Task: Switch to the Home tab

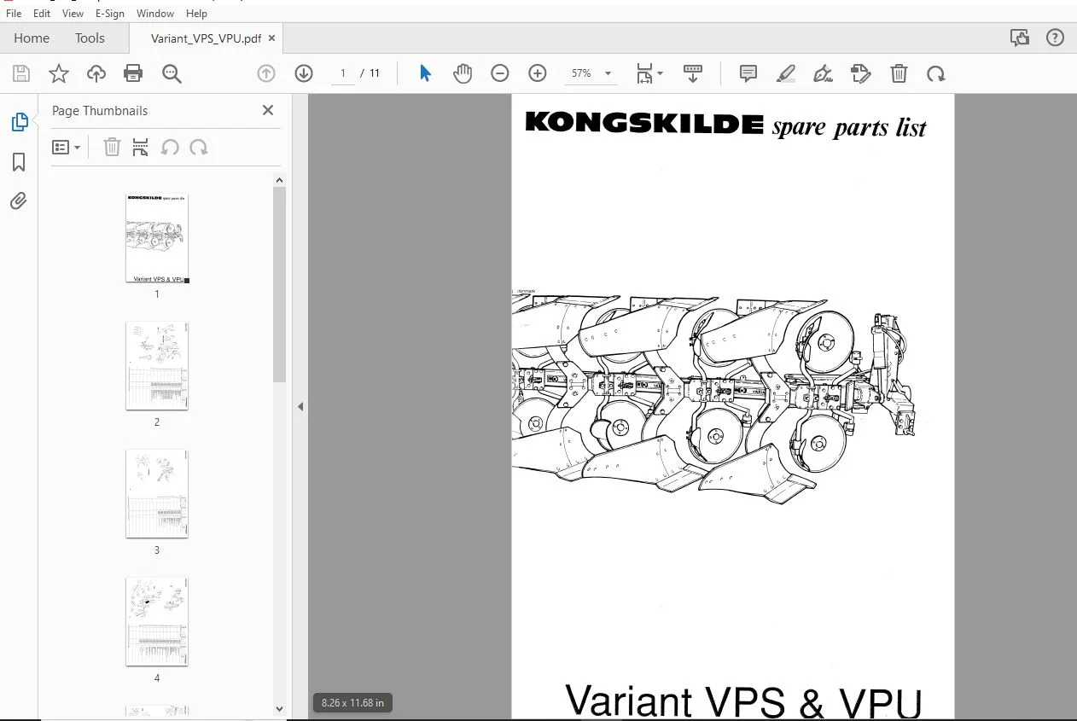Action: [32, 38]
